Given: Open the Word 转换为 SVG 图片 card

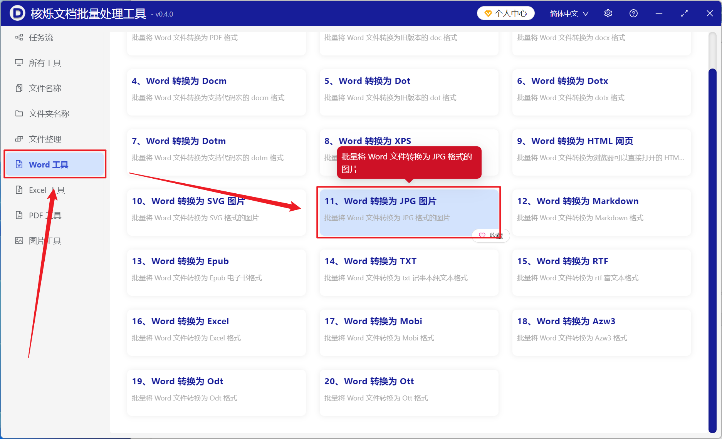Looking at the screenshot, I should [x=216, y=213].
